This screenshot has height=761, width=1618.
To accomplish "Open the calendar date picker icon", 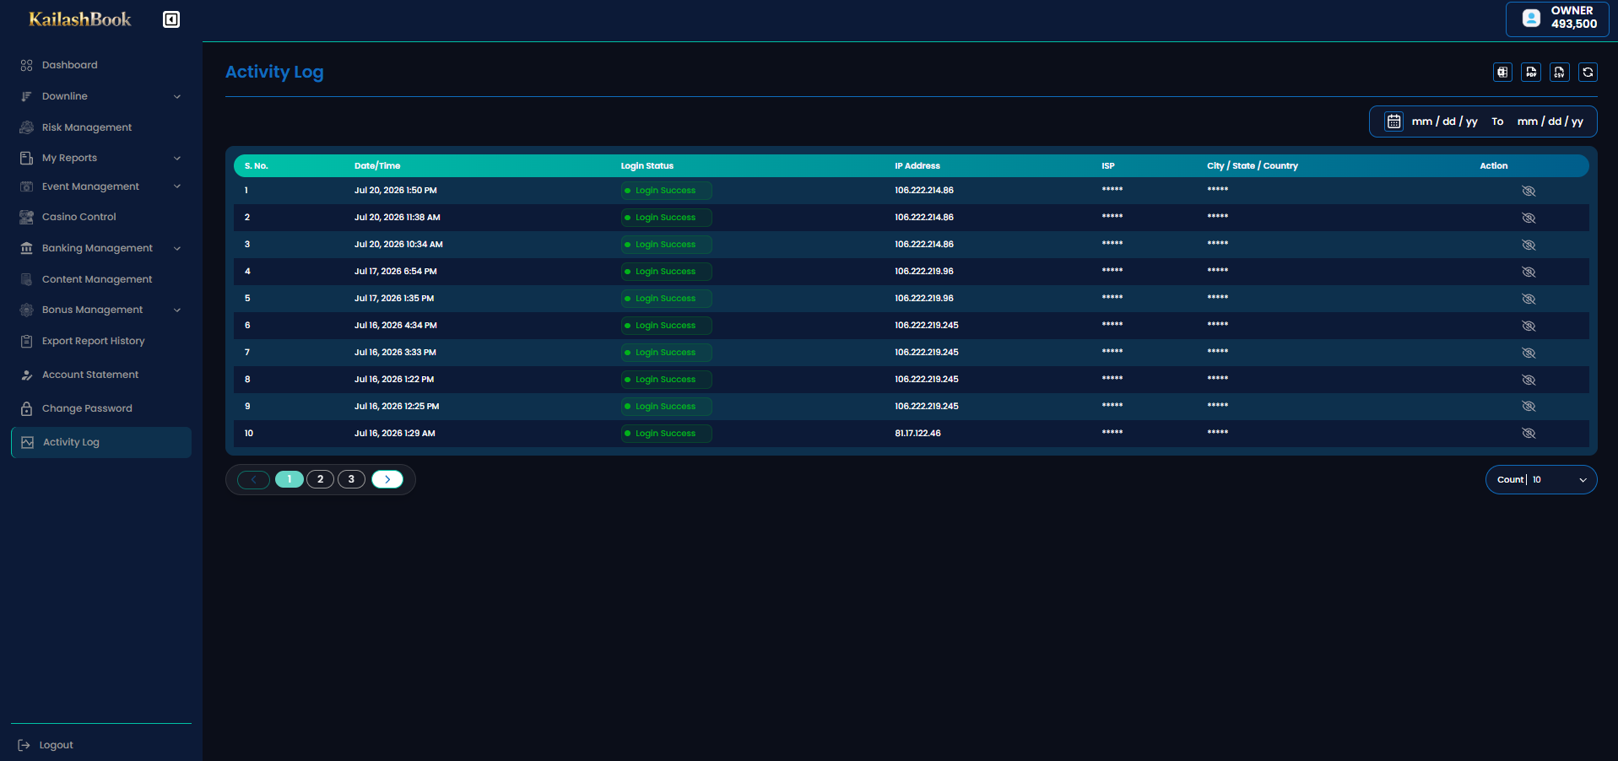I will [1394, 121].
